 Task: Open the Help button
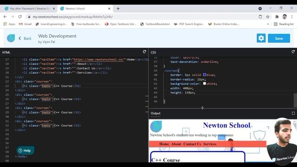point(26,150)
